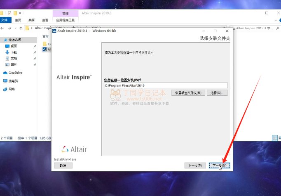This screenshot has height=196, width=281.
Task: Cancel the Altair Inspire installation
Action: tap(63, 165)
